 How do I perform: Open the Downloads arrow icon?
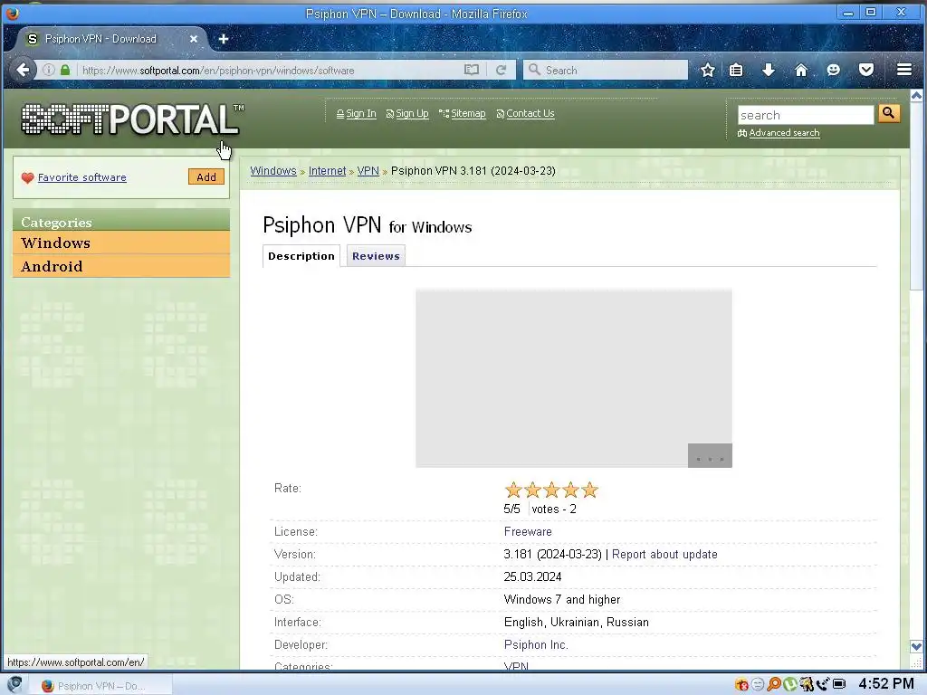(x=768, y=70)
